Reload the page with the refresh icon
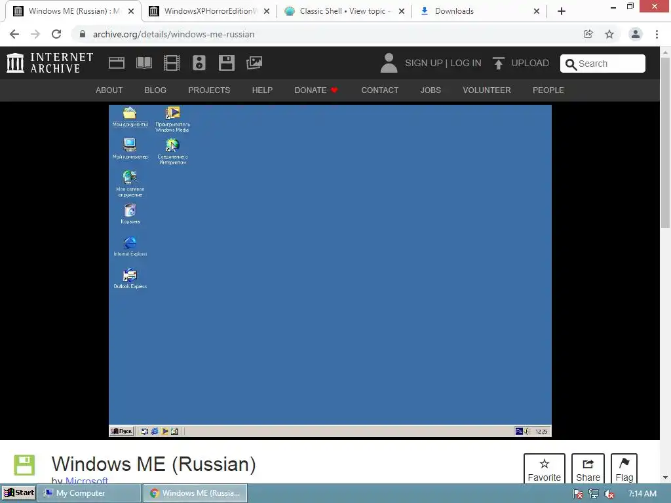The height and width of the screenshot is (503, 671). [x=56, y=34]
